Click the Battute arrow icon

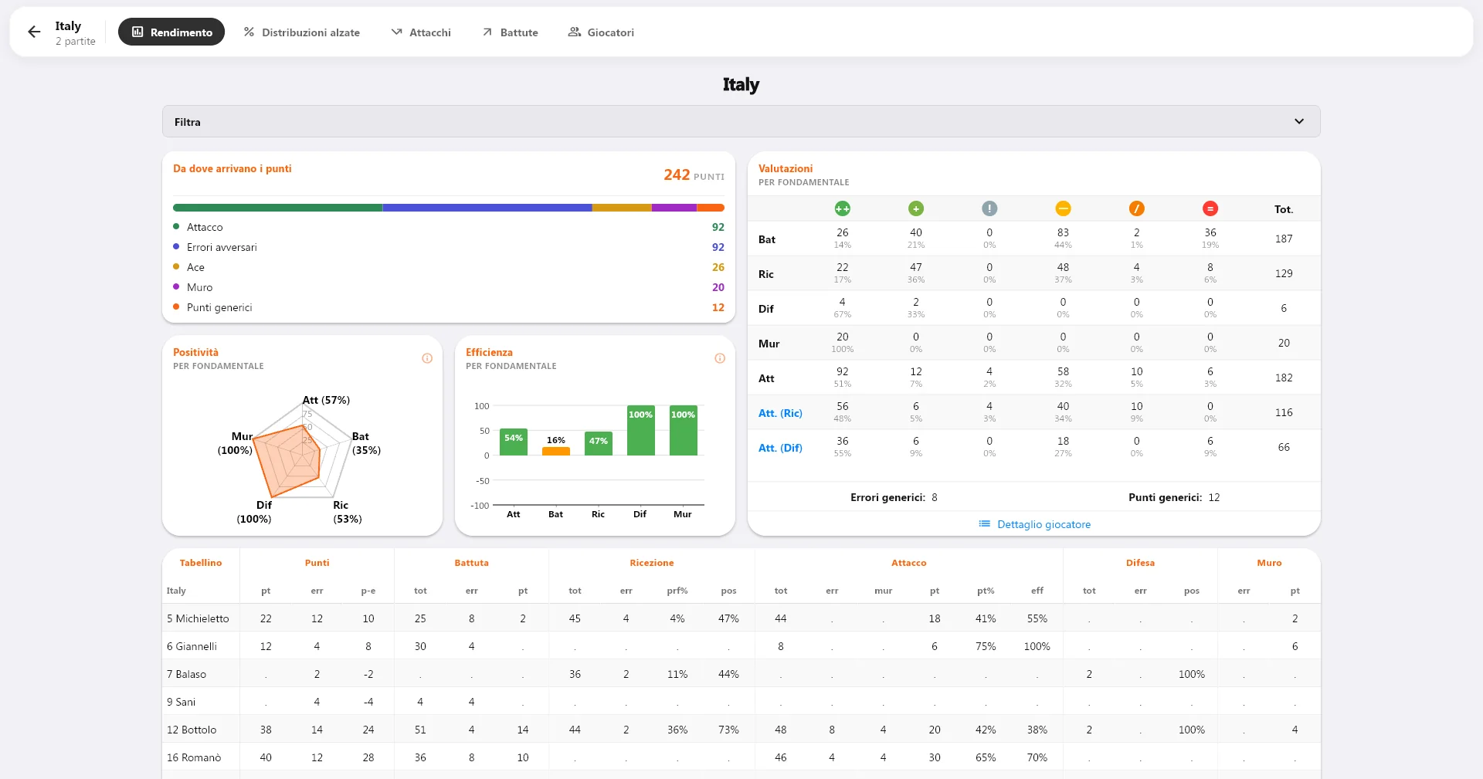[x=487, y=32]
